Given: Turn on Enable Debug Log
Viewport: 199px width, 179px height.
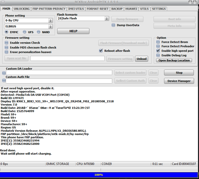Looking at the screenshot, I should pyautogui.click(x=158, y=55).
